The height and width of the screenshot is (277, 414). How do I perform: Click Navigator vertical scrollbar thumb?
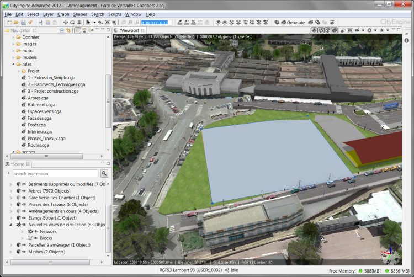tap(108, 101)
